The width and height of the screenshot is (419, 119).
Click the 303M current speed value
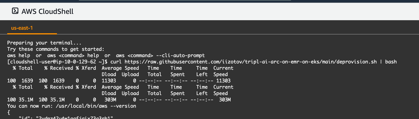point(225,100)
